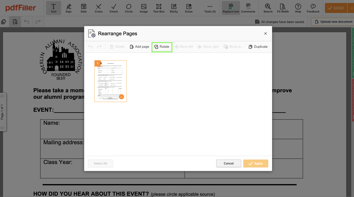Open the Image insert tool
This screenshot has width=354, height=197.
(x=144, y=8)
